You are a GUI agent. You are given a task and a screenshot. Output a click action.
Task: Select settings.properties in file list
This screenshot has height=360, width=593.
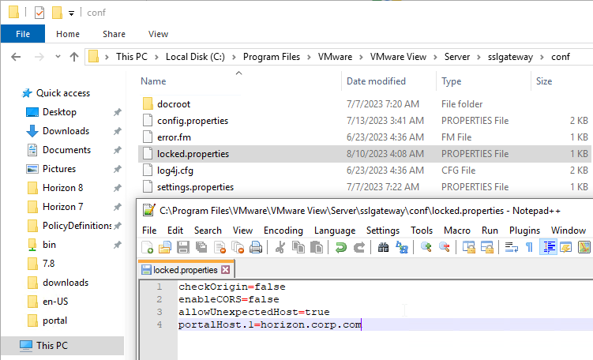tap(195, 187)
